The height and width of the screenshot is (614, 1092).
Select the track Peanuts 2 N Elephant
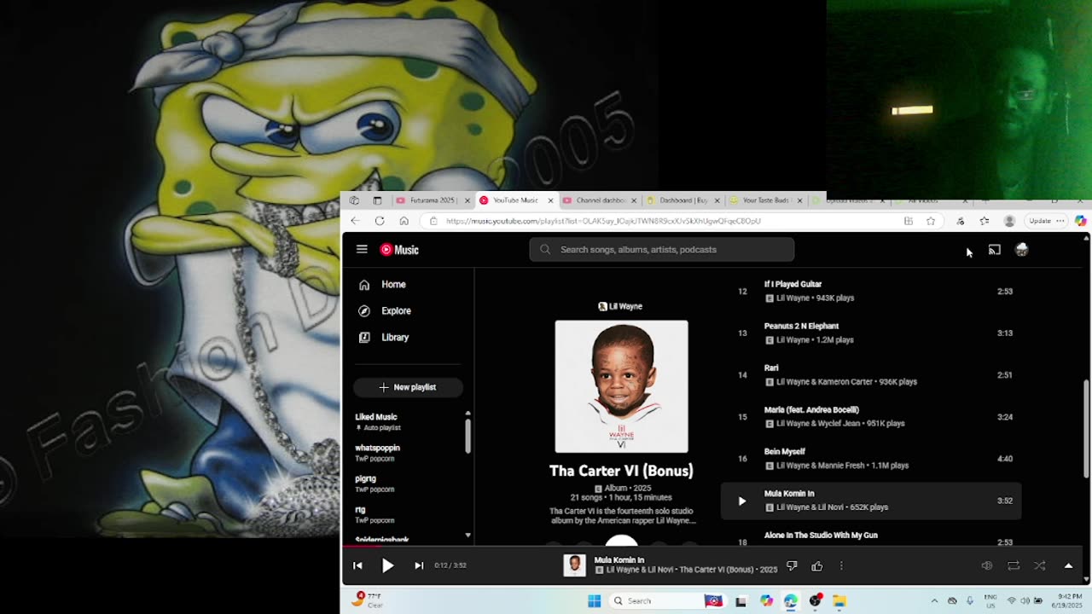click(801, 326)
